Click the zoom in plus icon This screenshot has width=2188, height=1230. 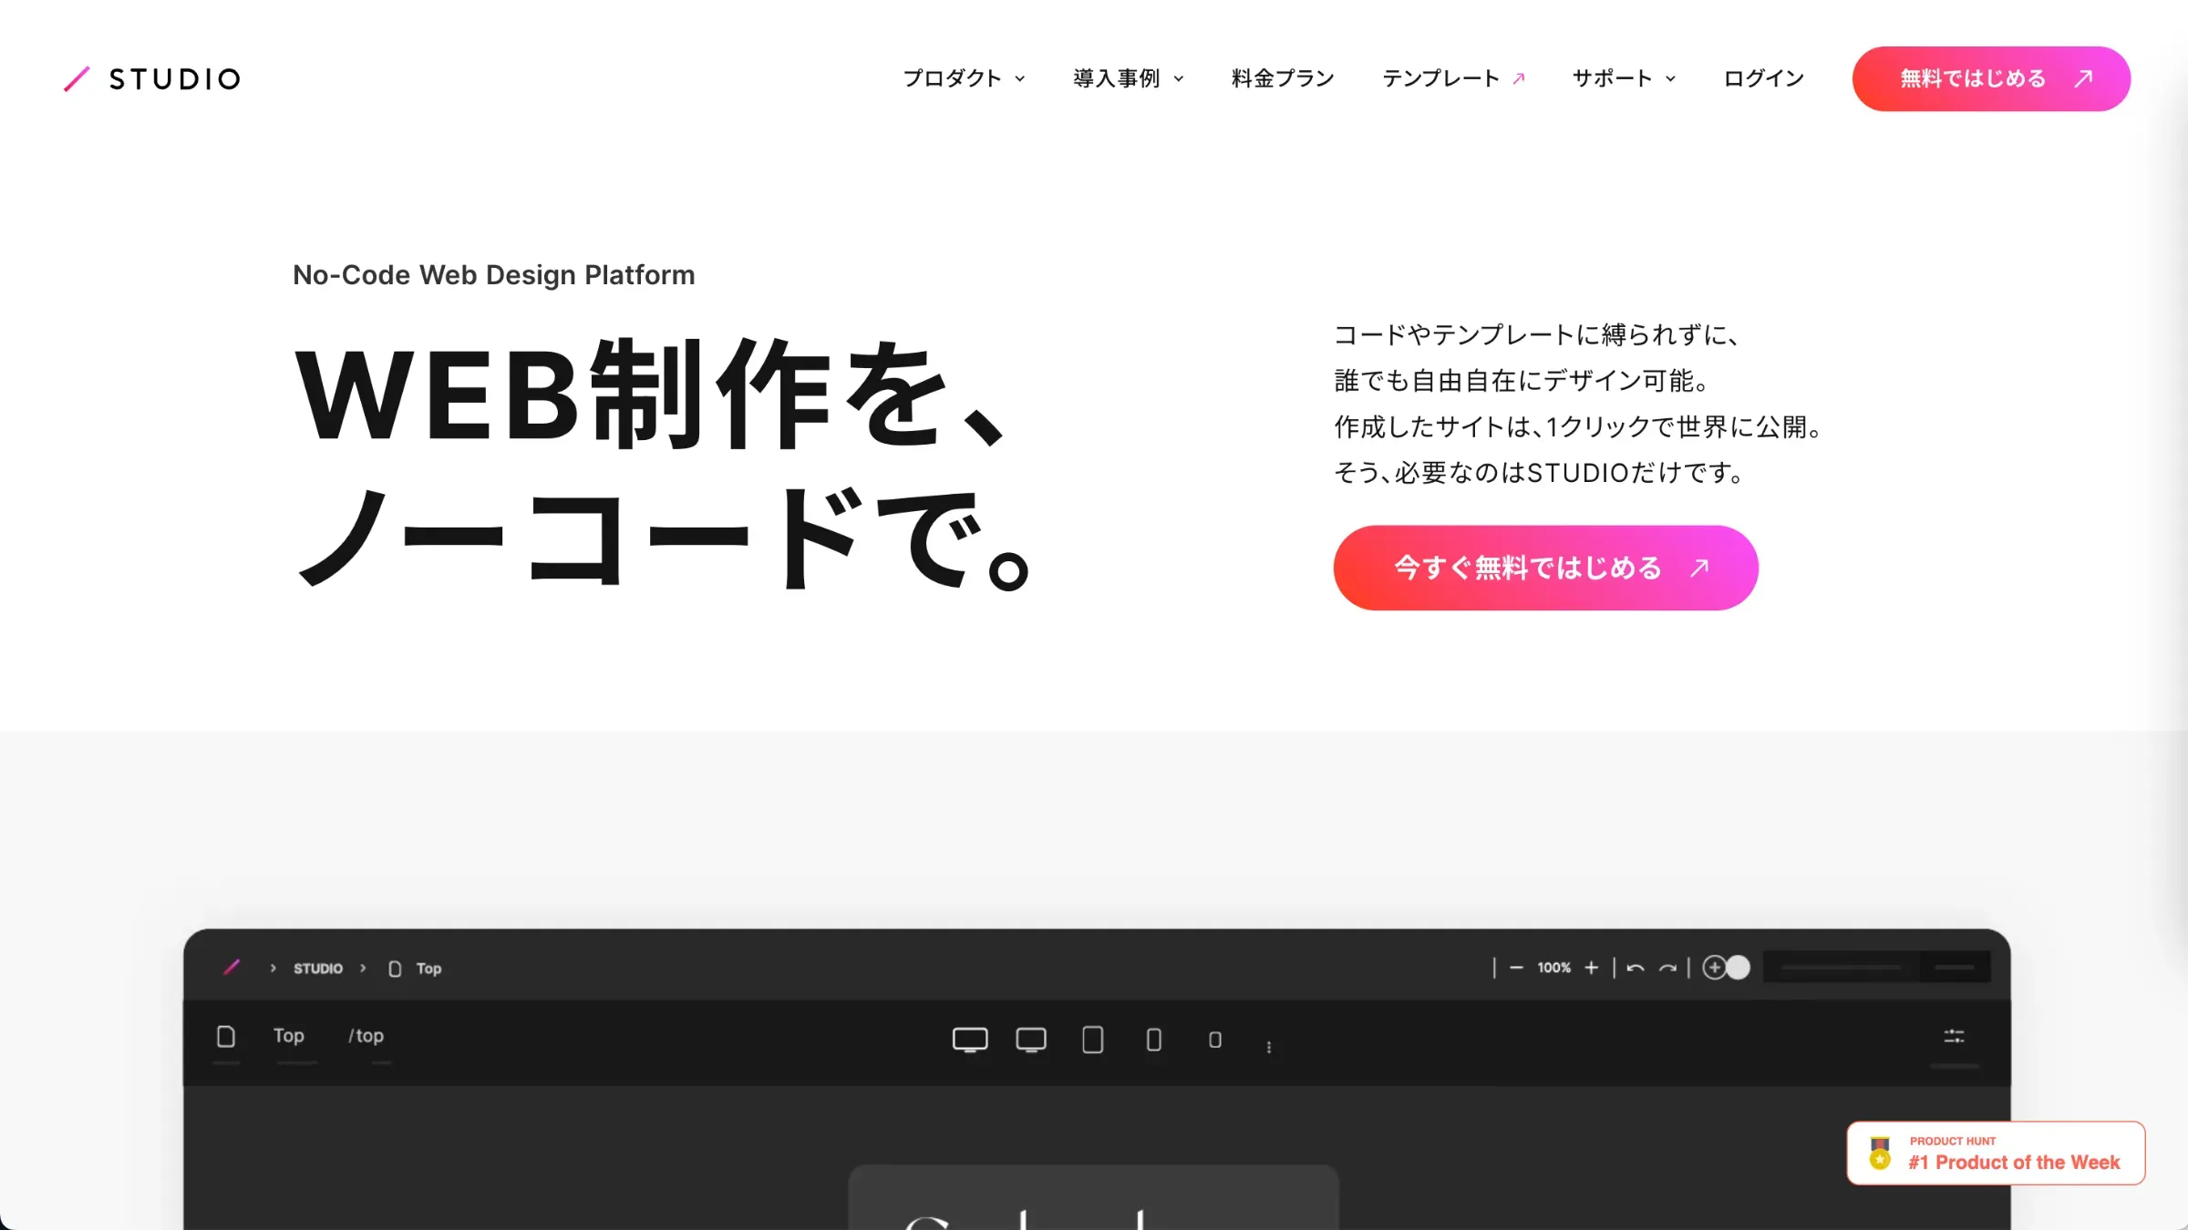click(1591, 968)
